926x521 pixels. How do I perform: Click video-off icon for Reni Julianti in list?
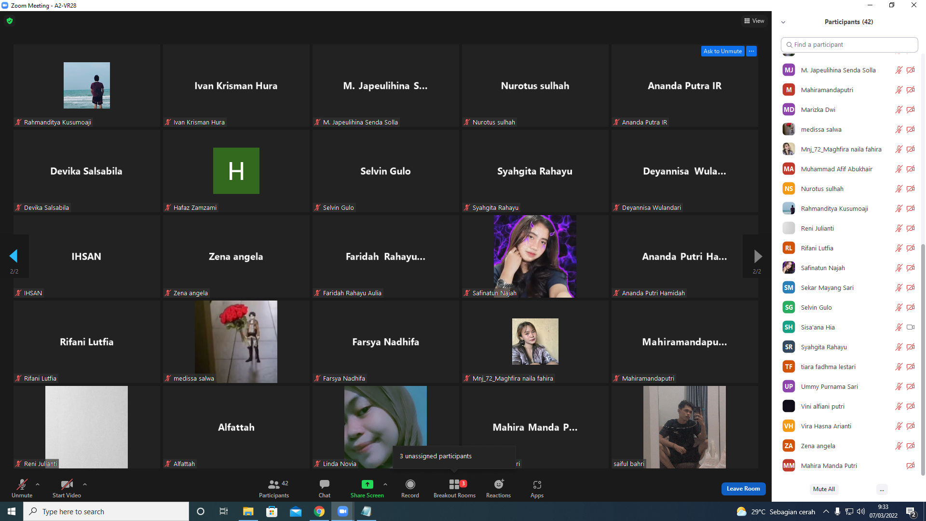(x=911, y=228)
